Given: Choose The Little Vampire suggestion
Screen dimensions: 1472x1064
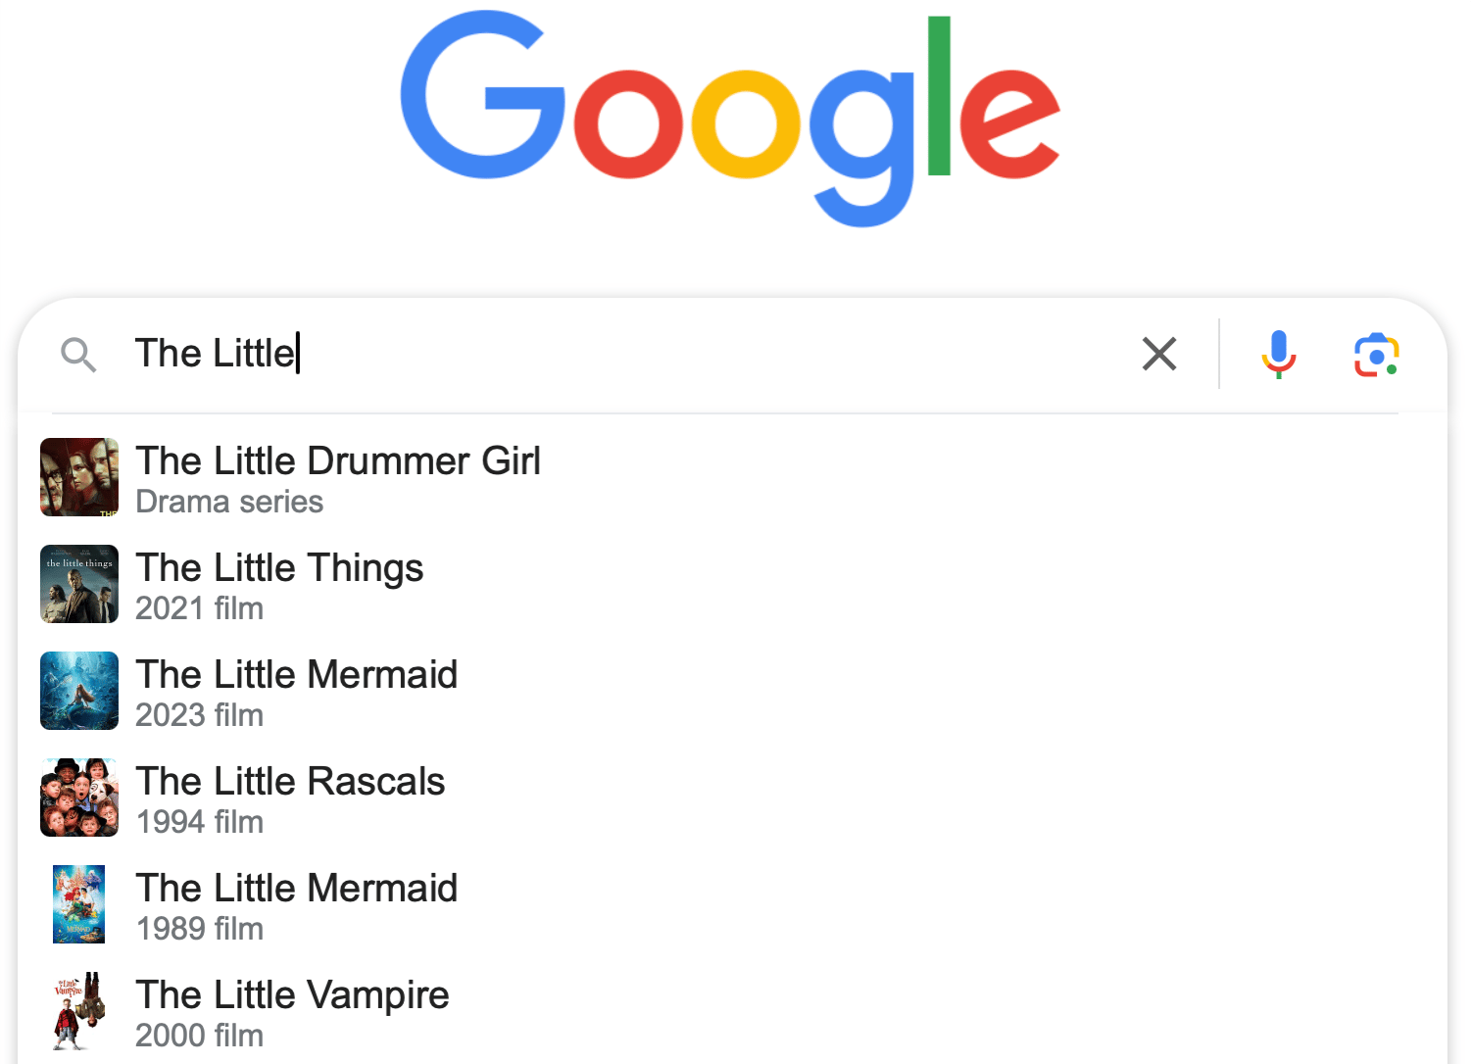Looking at the screenshot, I should (292, 995).
